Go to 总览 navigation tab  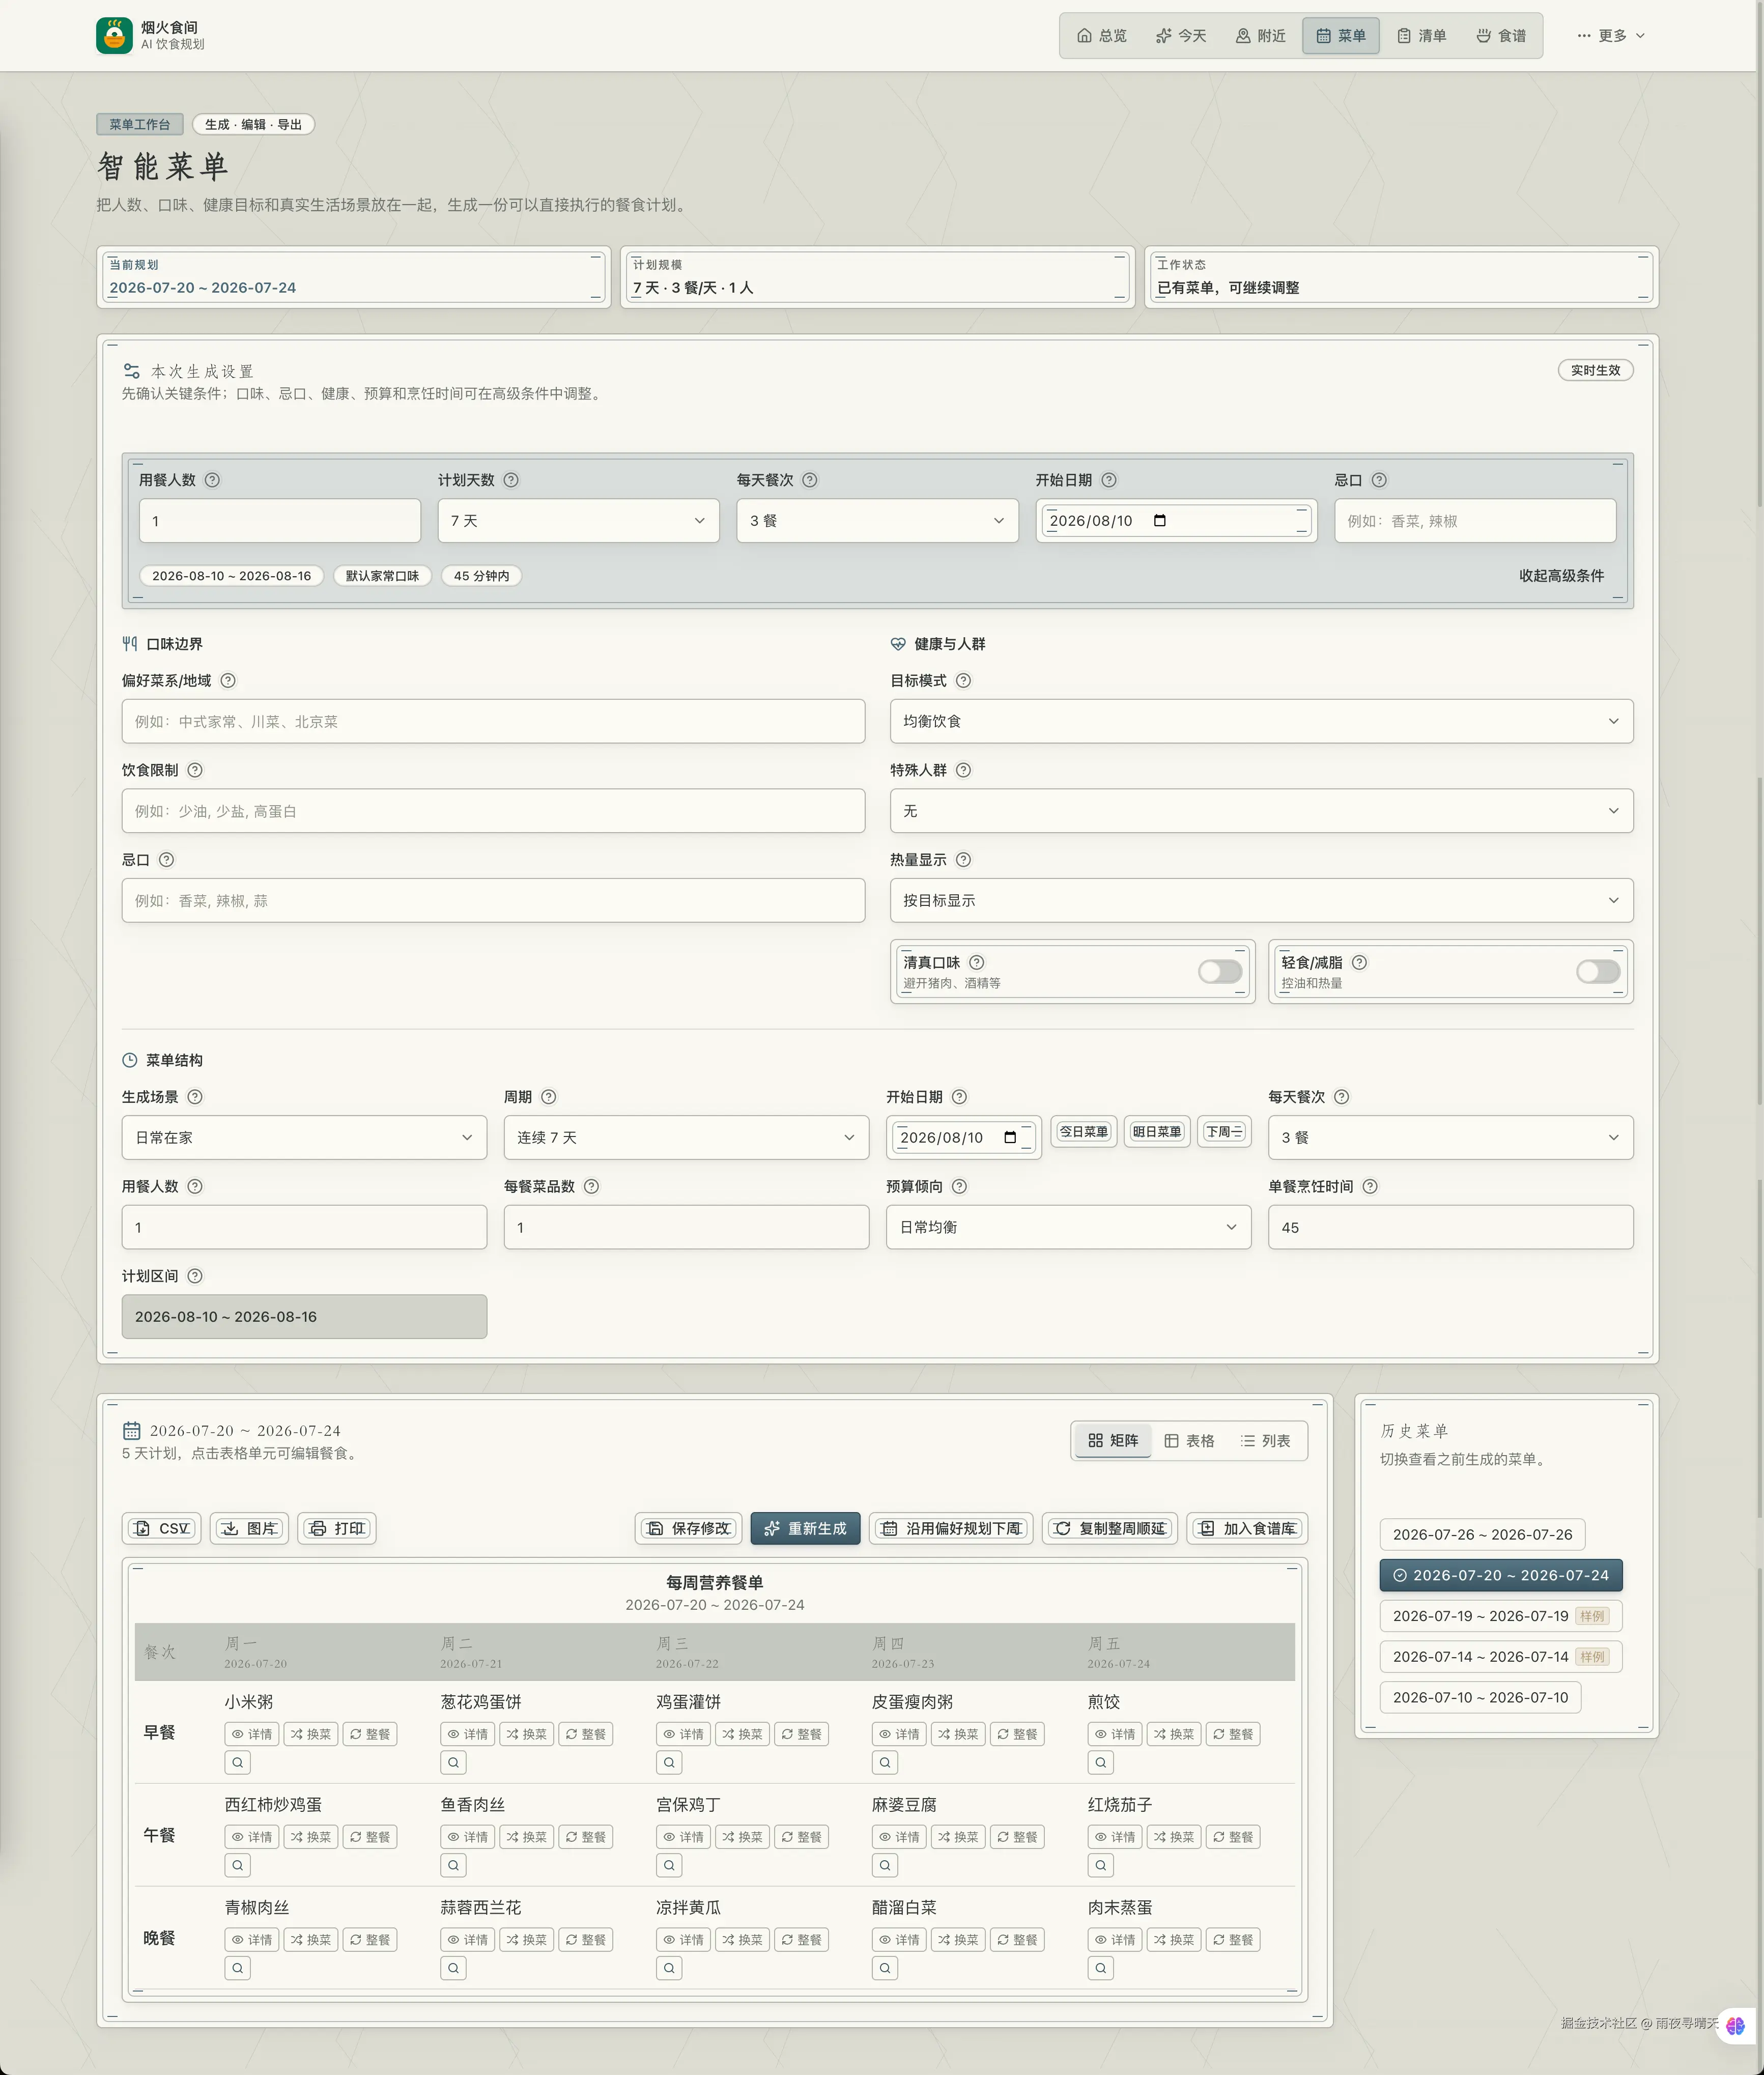pos(1101,36)
